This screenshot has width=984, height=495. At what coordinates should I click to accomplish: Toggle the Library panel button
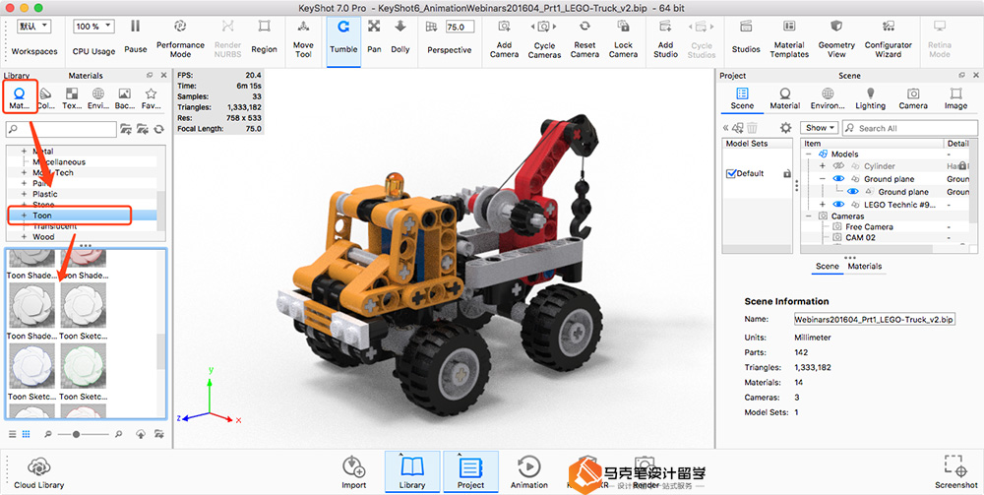(x=411, y=471)
